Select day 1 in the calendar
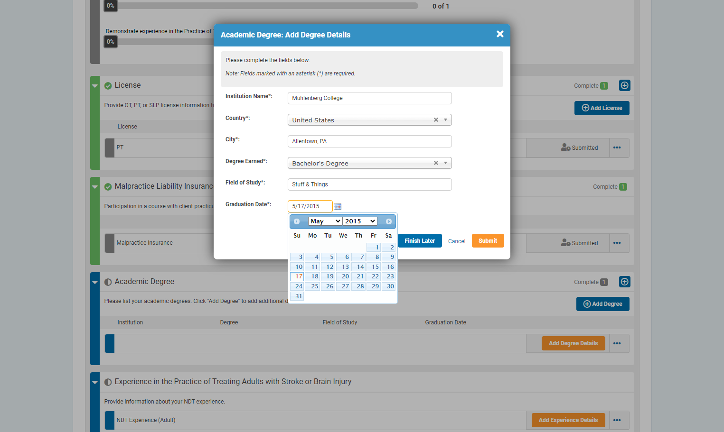 tap(374, 247)
